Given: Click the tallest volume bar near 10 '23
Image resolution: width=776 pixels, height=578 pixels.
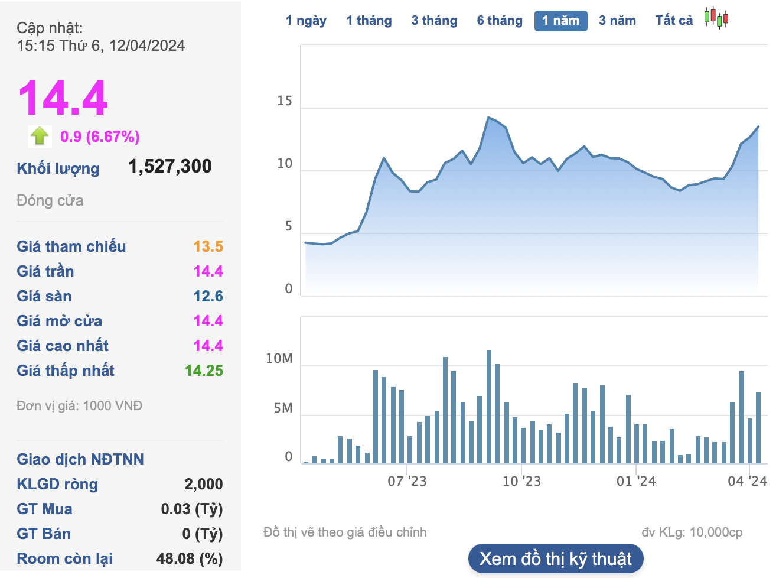Looking at the screenshot, I should (x=489, y=407).
